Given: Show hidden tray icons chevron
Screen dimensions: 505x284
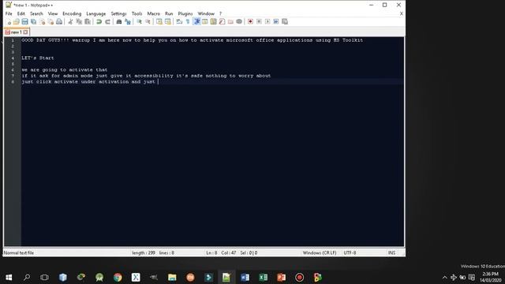Looking at the screenshot, I should 444,278.
